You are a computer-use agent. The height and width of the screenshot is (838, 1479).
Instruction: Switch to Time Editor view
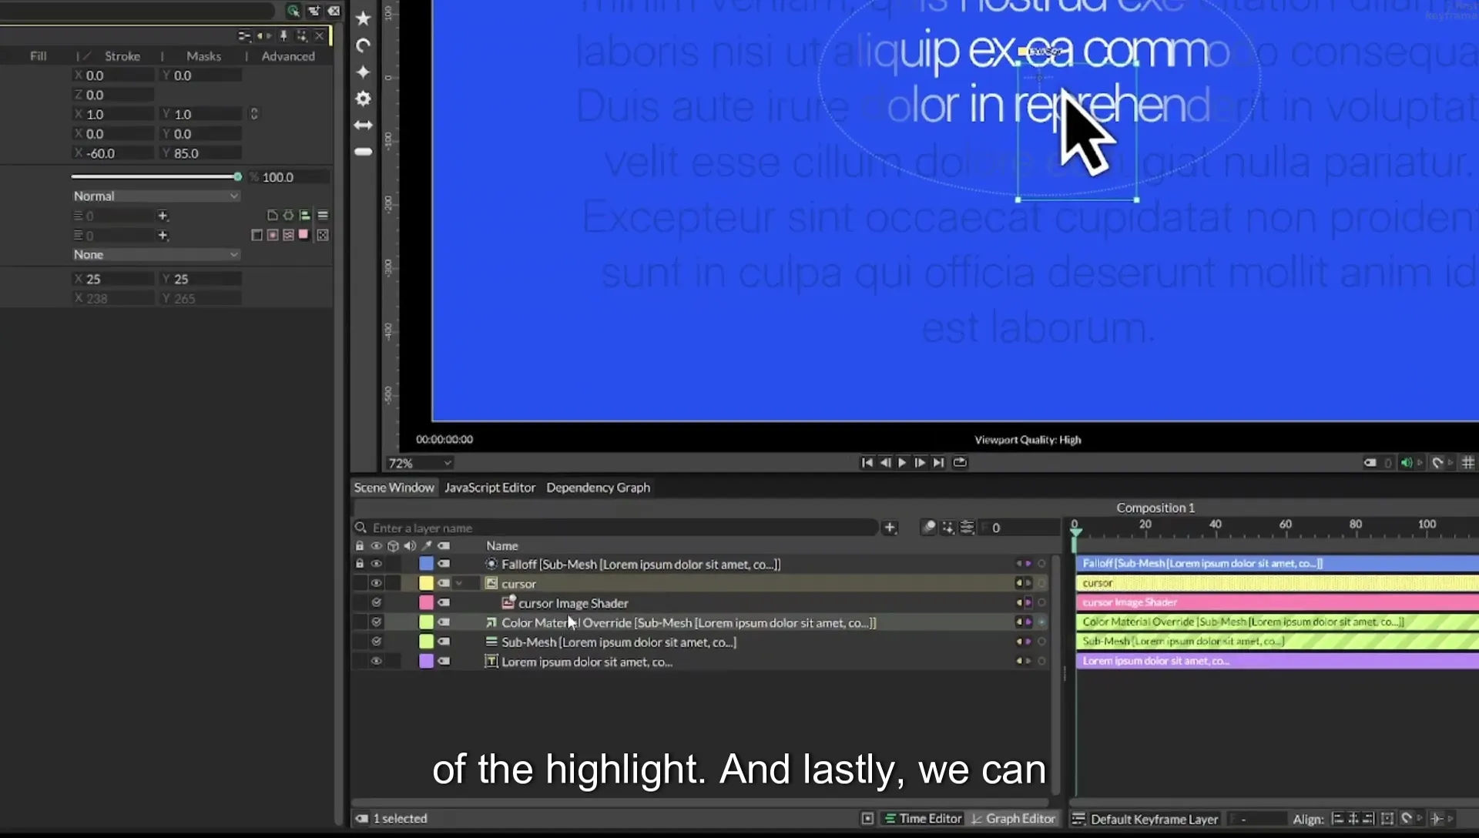923,819
